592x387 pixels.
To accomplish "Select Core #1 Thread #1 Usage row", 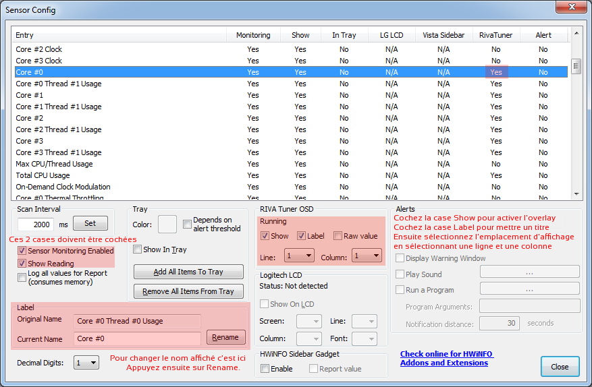I will (x=291, y=107).
